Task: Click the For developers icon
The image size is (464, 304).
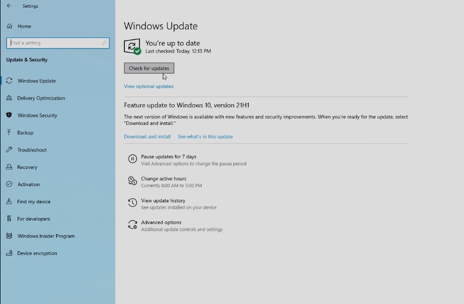Action: [x=9, y=219]
